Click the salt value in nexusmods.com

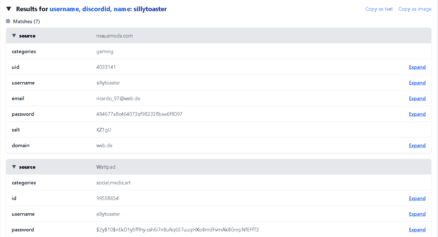click(104, 130)
